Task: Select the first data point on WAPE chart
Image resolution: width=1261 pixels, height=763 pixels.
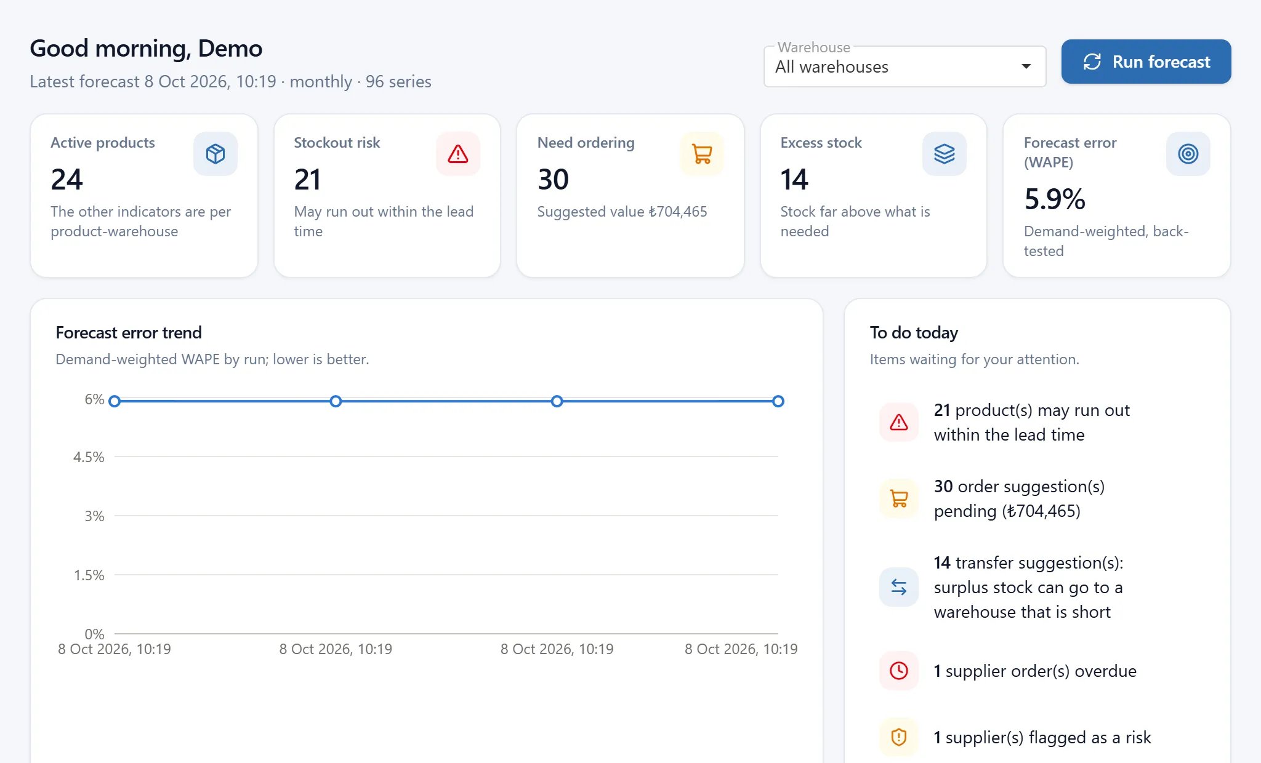Action: (x=115, y=401)
